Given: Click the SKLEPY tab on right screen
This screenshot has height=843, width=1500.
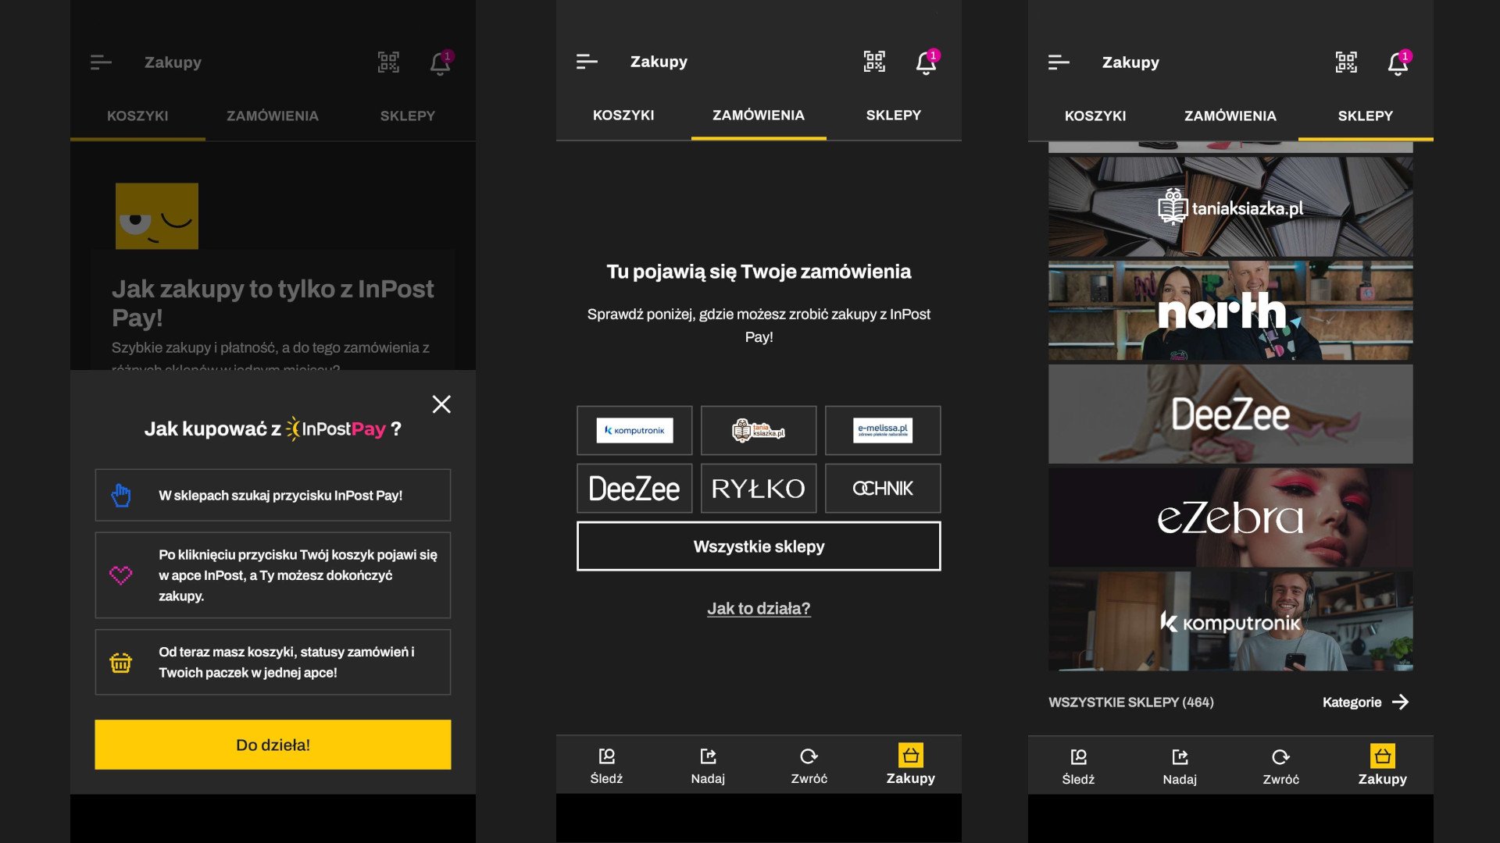Looking at the screenshot, I should pos(1365,116).
